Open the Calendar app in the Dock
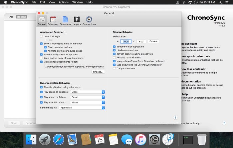The height and width of the screenshot is (148, 233). click(99, 139)
